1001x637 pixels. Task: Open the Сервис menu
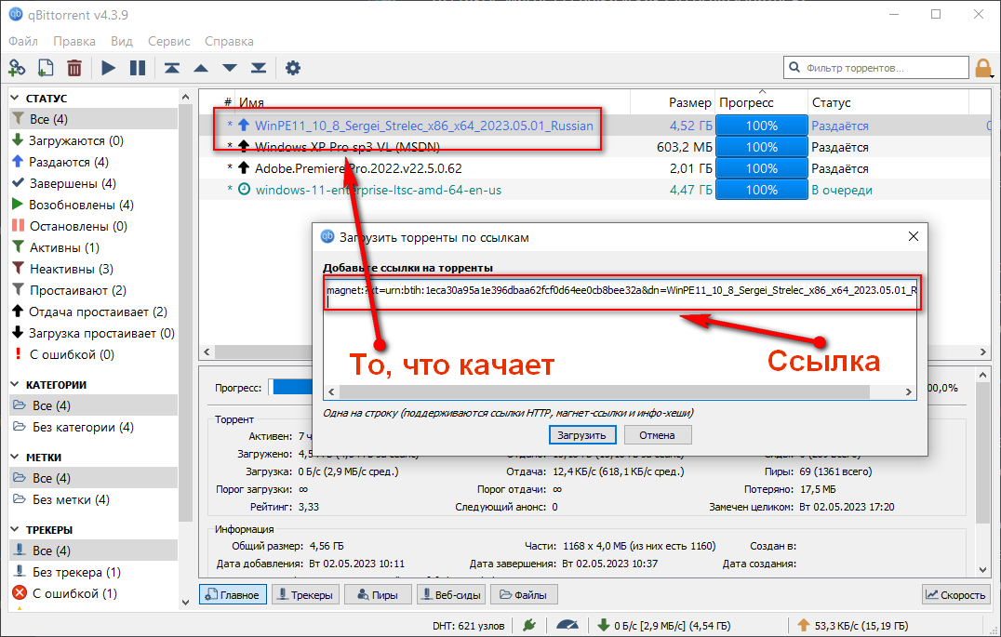point(168,41)
